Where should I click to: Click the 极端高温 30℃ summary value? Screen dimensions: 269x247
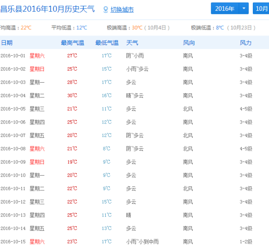tap(137, 28)
